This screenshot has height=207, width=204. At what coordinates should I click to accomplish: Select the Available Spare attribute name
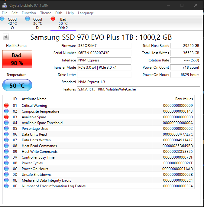point(34,117)
